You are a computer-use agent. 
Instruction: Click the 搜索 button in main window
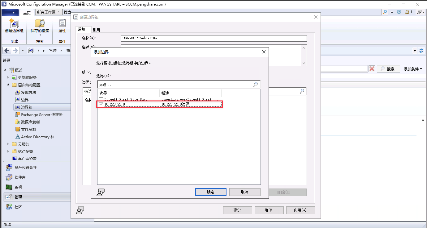(x=388, y=69)
